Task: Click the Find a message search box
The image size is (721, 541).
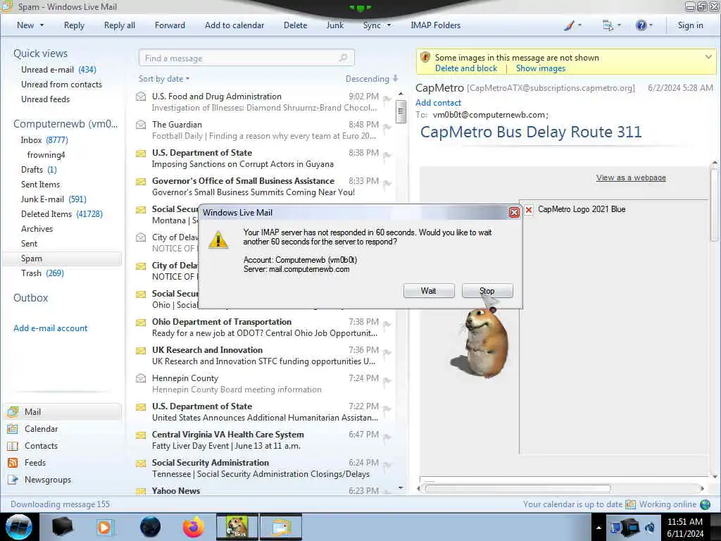Action: pos(246,58)
